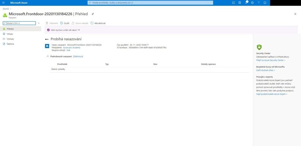Launch Cloud Shell from the top bar
The height and width of the screenshot is (146, 301).
click(x=233, y=3)
